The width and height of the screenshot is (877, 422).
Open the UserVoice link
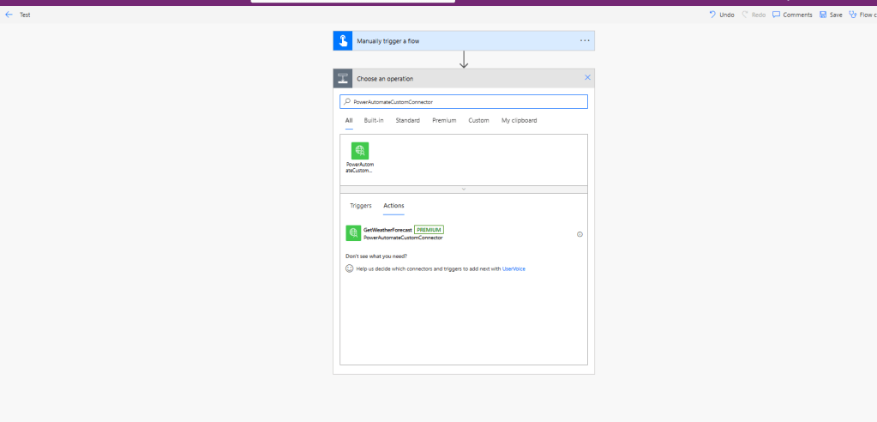[x=514, y=268]
